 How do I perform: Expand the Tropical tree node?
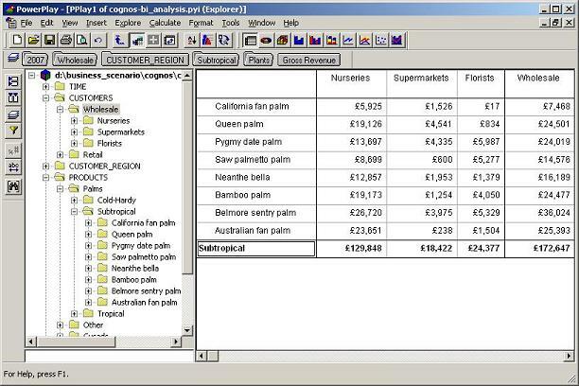[x=74, y=313]
